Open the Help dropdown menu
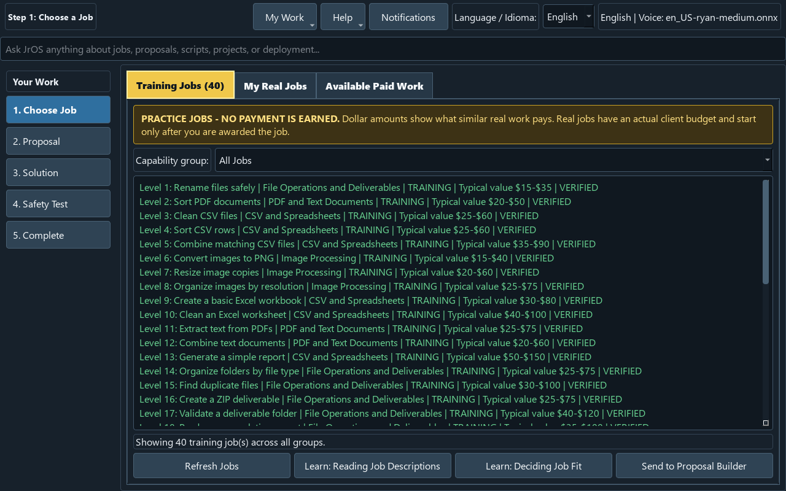The image size is (786, 491). 343,17
